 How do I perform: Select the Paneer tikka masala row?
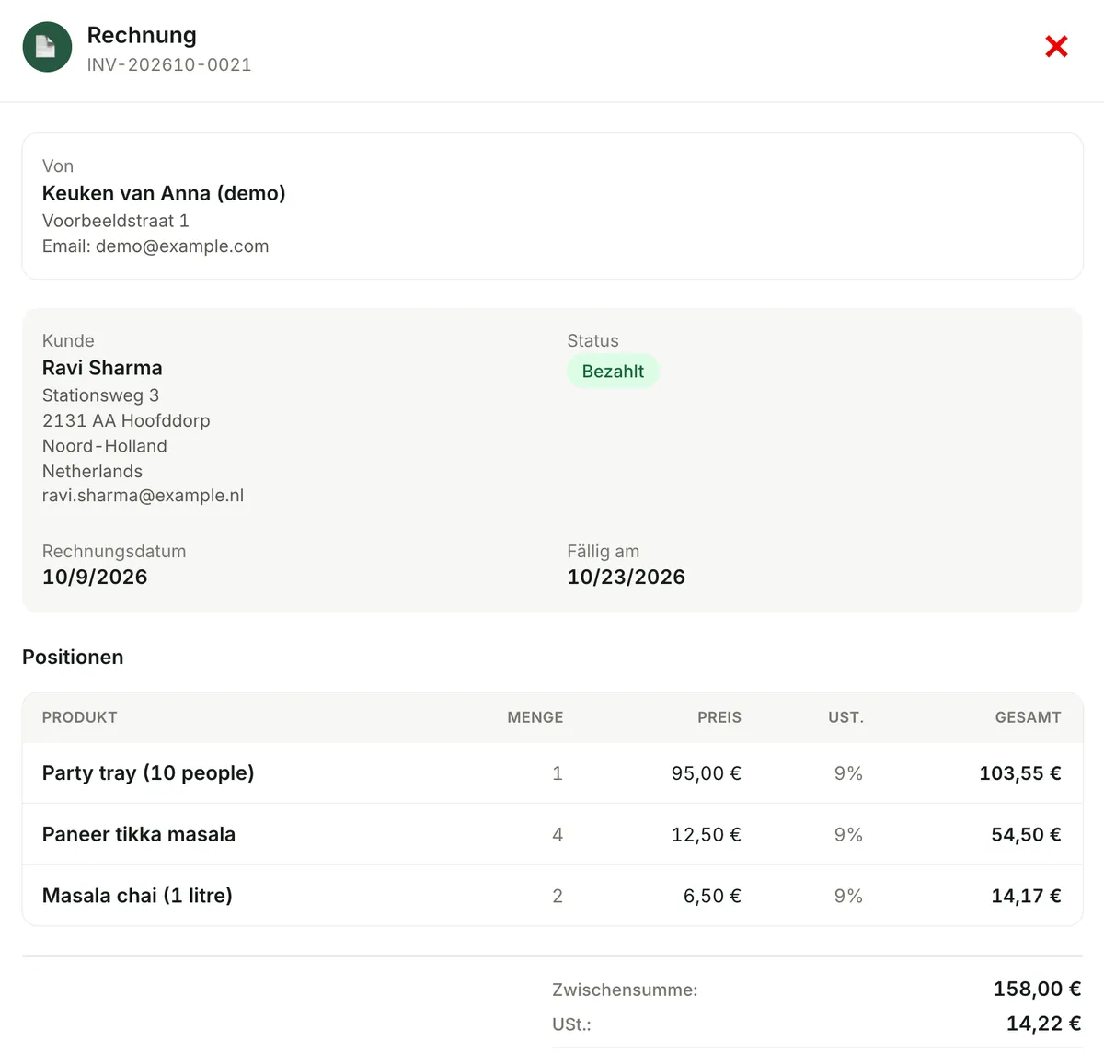coord(552,834)
